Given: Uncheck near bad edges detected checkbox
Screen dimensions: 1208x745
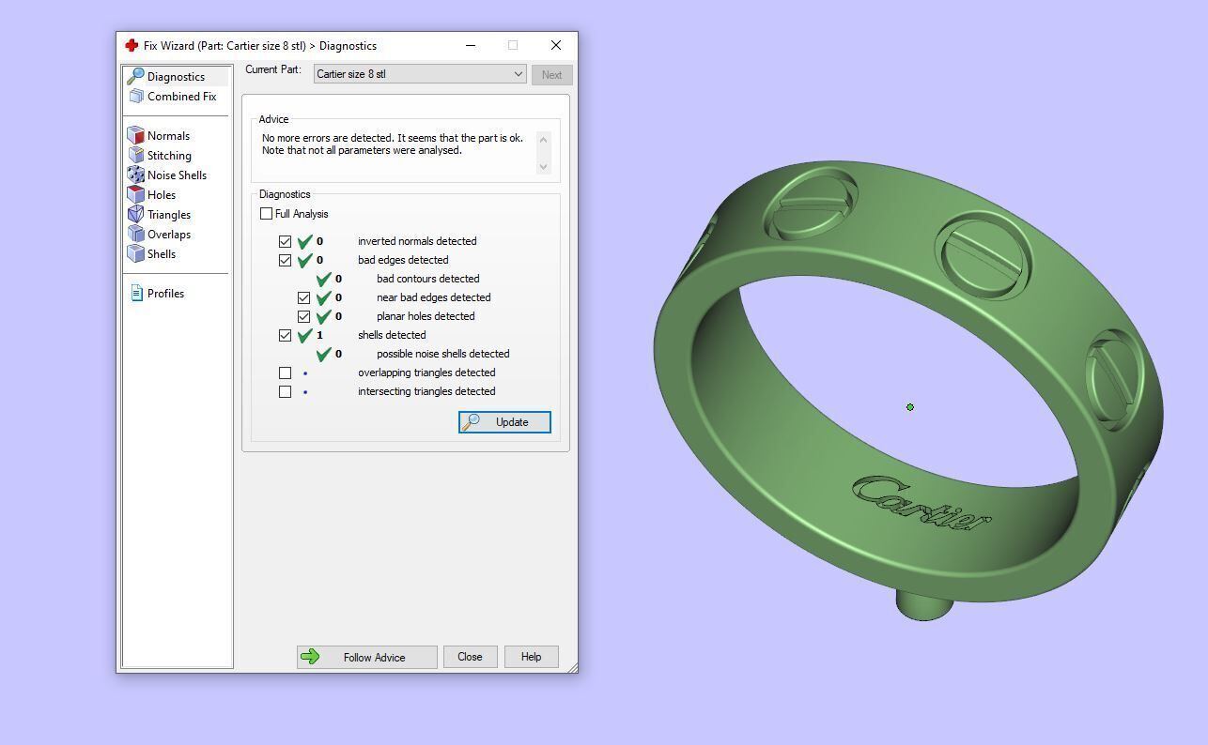Looking at the screenshot, I should [304, 297].
